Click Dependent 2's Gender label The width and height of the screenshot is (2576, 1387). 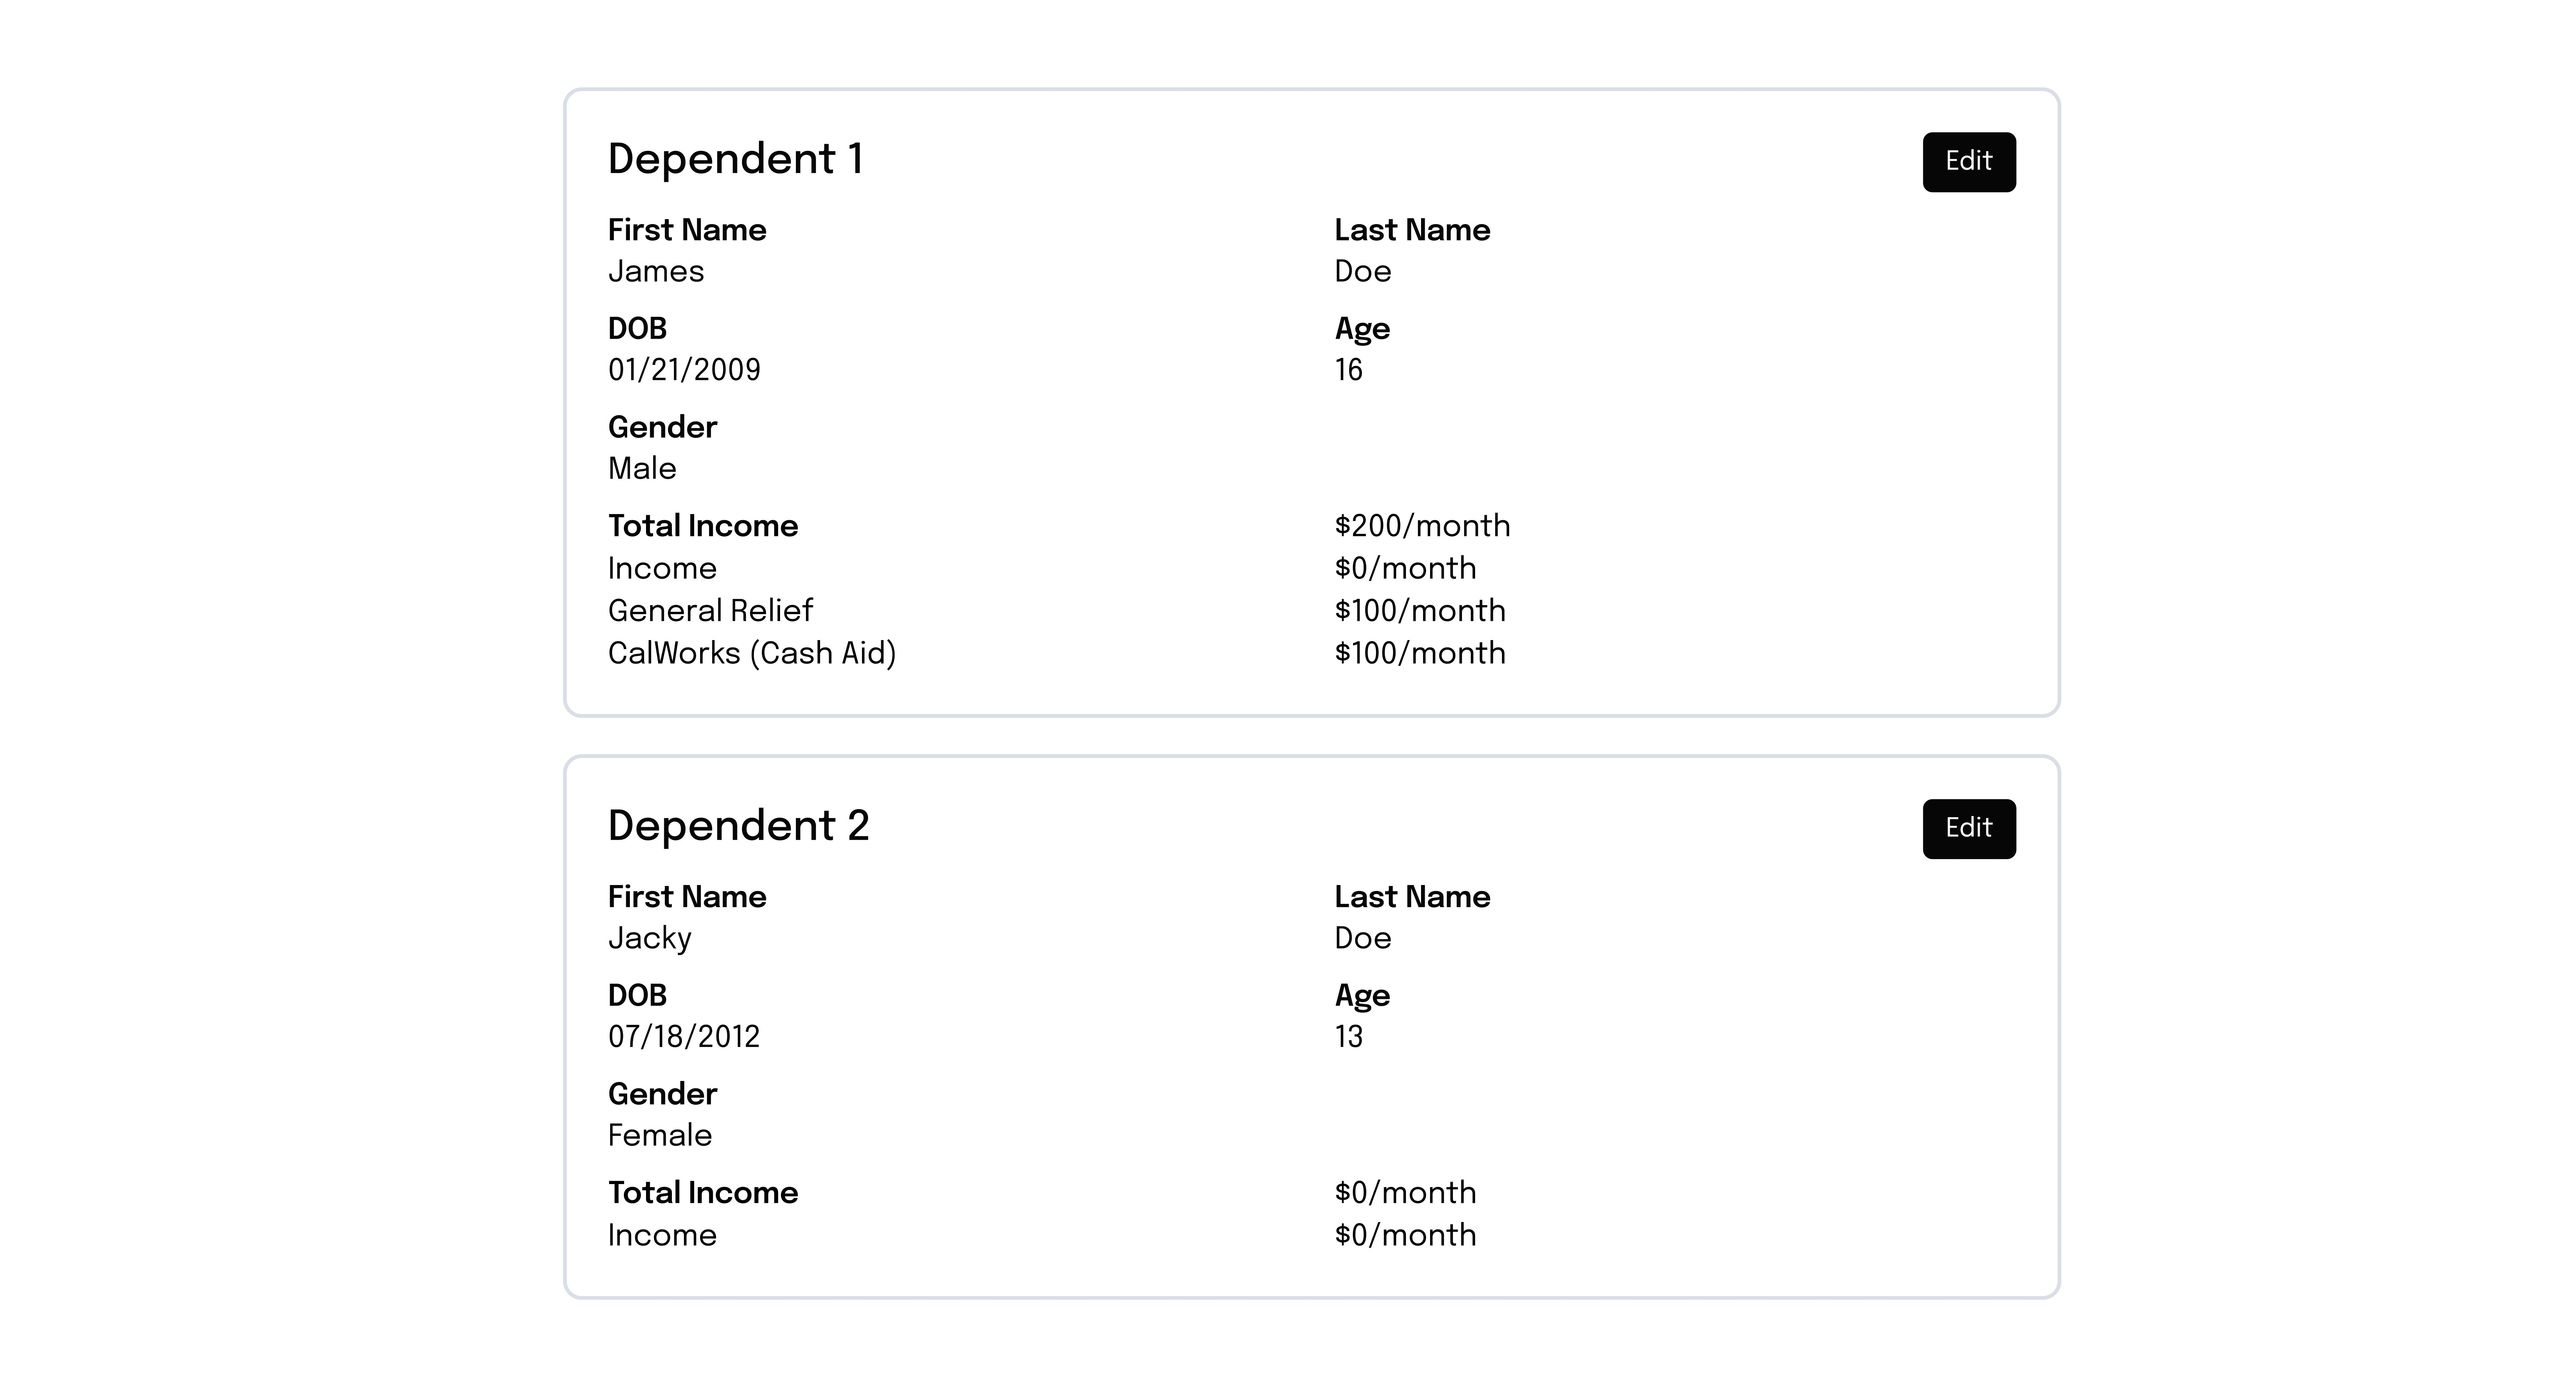coord(662,1094)
